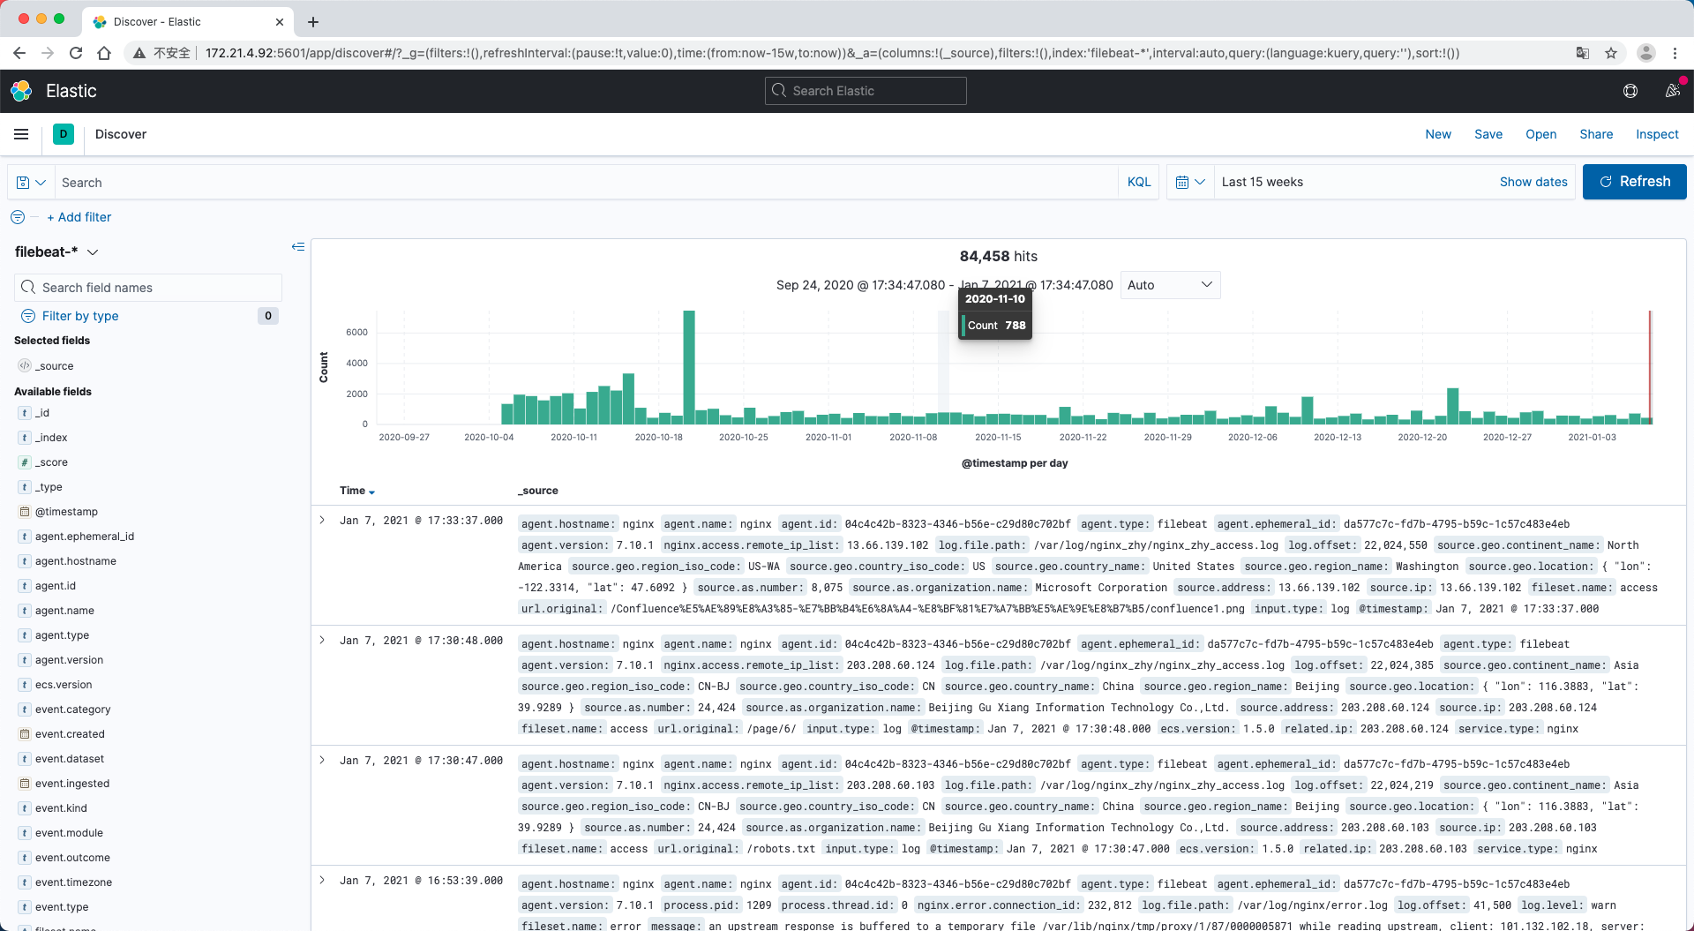
Task: Open the main navigation hamburger menu
Action: tap(21, 134)
